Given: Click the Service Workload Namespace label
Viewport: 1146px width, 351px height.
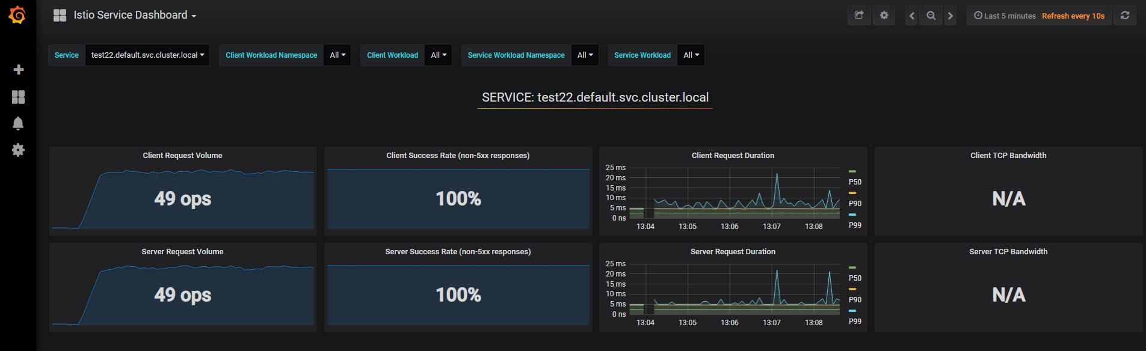Looking at the screenshot, I should click(x=516, y=55).
